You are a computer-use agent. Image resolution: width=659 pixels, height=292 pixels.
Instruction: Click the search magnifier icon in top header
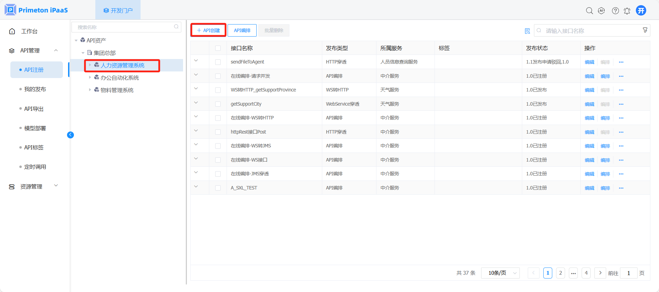pyautogui.click(x=589, y=11)
